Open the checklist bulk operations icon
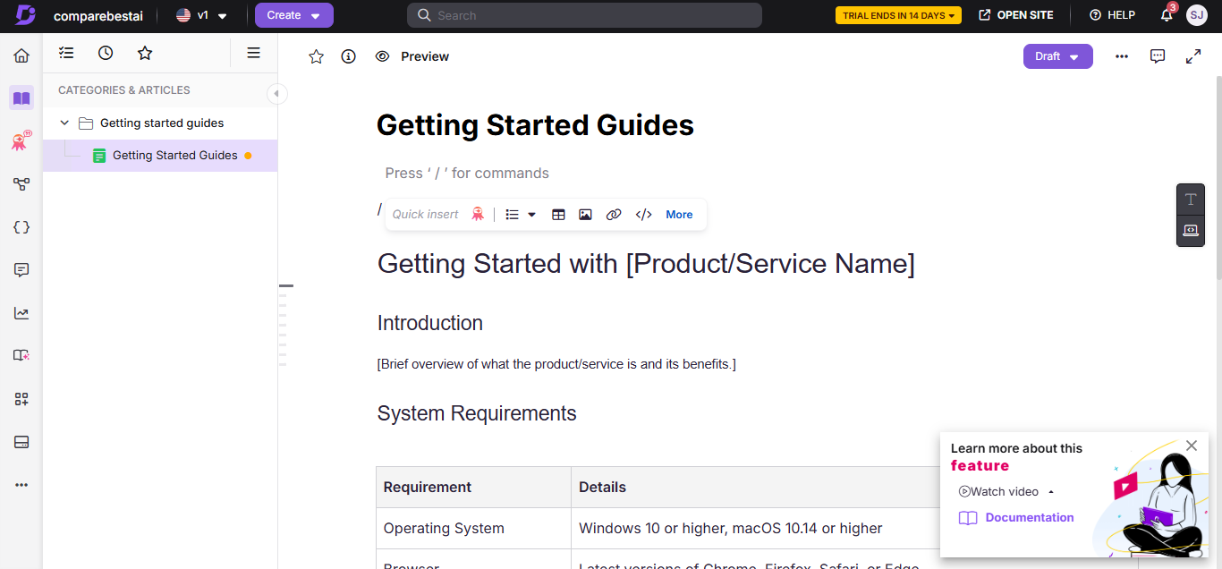 pyautogui.click(x=66, y=53)
